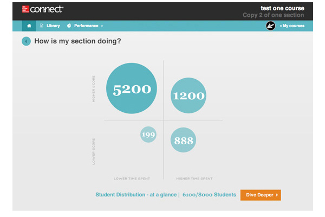This screenshot has height=217, width=325.
Task: Click the Dive Deeper button
Action: click(x=261, y=195)
